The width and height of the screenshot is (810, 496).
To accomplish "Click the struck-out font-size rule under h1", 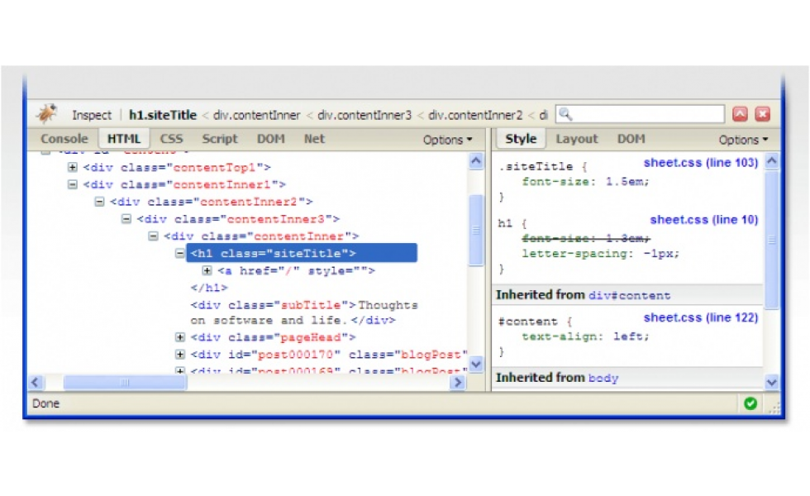I will pyautogui.click(x=585, y=239).
